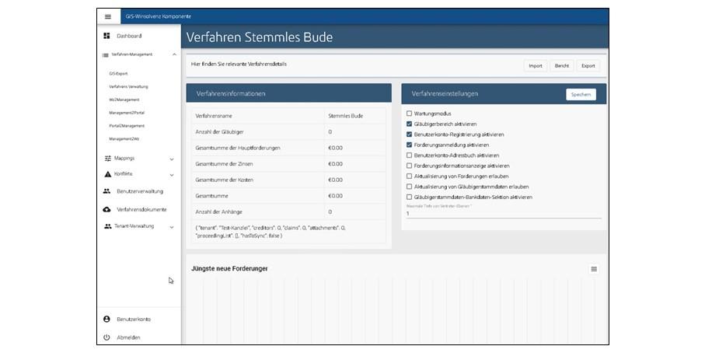Open the Jüngste neue Forderungen chart menu icon

point(594,269)
